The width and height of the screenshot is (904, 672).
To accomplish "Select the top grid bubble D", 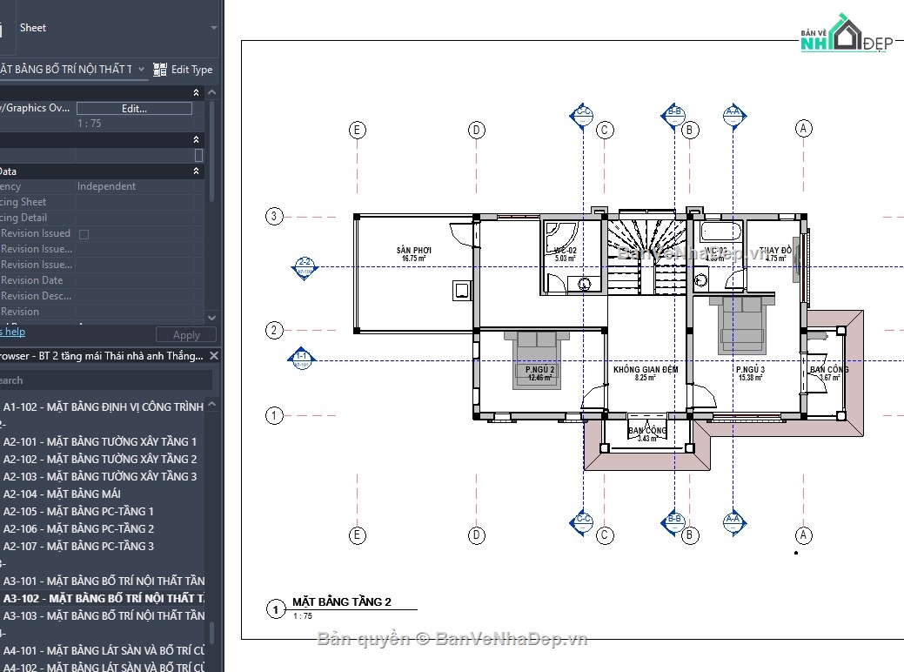I will click(476, 130).
